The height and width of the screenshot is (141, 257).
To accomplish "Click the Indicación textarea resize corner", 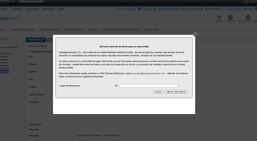I will [x=194, y=117].
